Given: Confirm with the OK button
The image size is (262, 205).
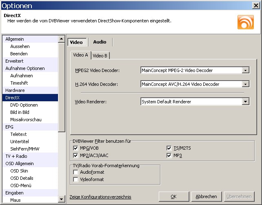Looking at the screenshot, I should click(x=174, y=197).
